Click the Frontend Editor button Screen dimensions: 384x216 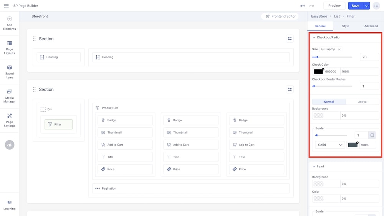click(x=280, y=16)
